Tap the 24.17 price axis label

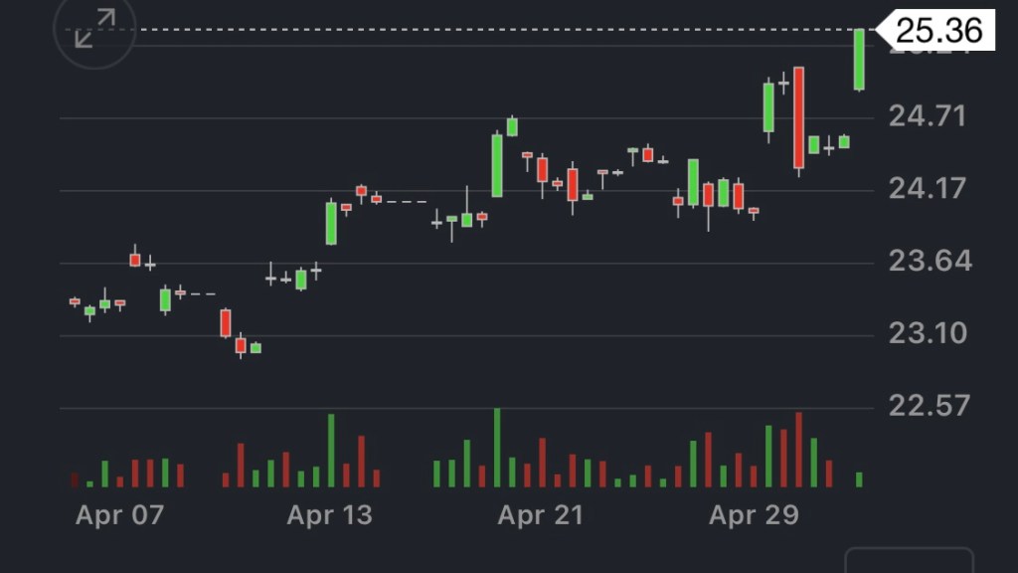click(927, 188)
